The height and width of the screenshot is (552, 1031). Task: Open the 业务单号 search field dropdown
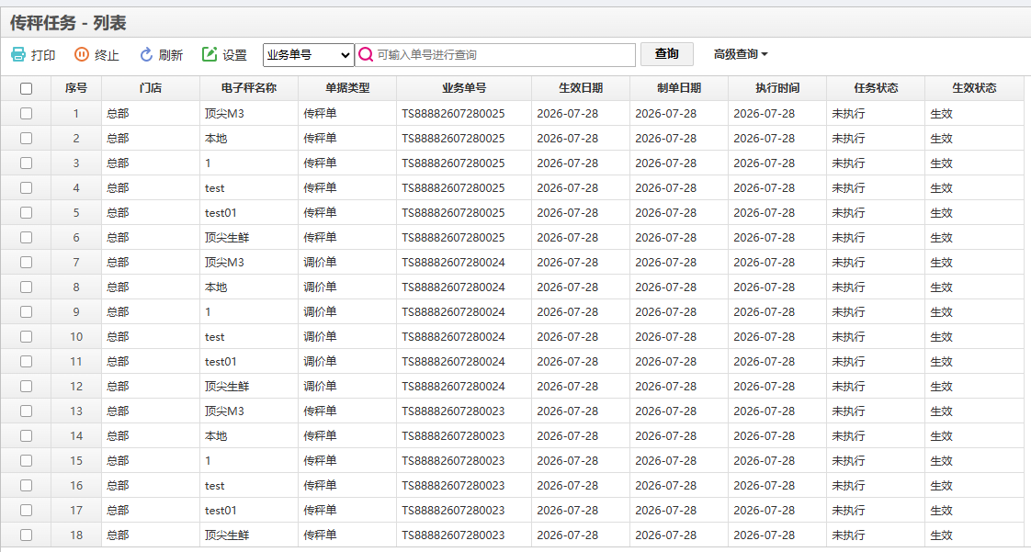[309, 55]
